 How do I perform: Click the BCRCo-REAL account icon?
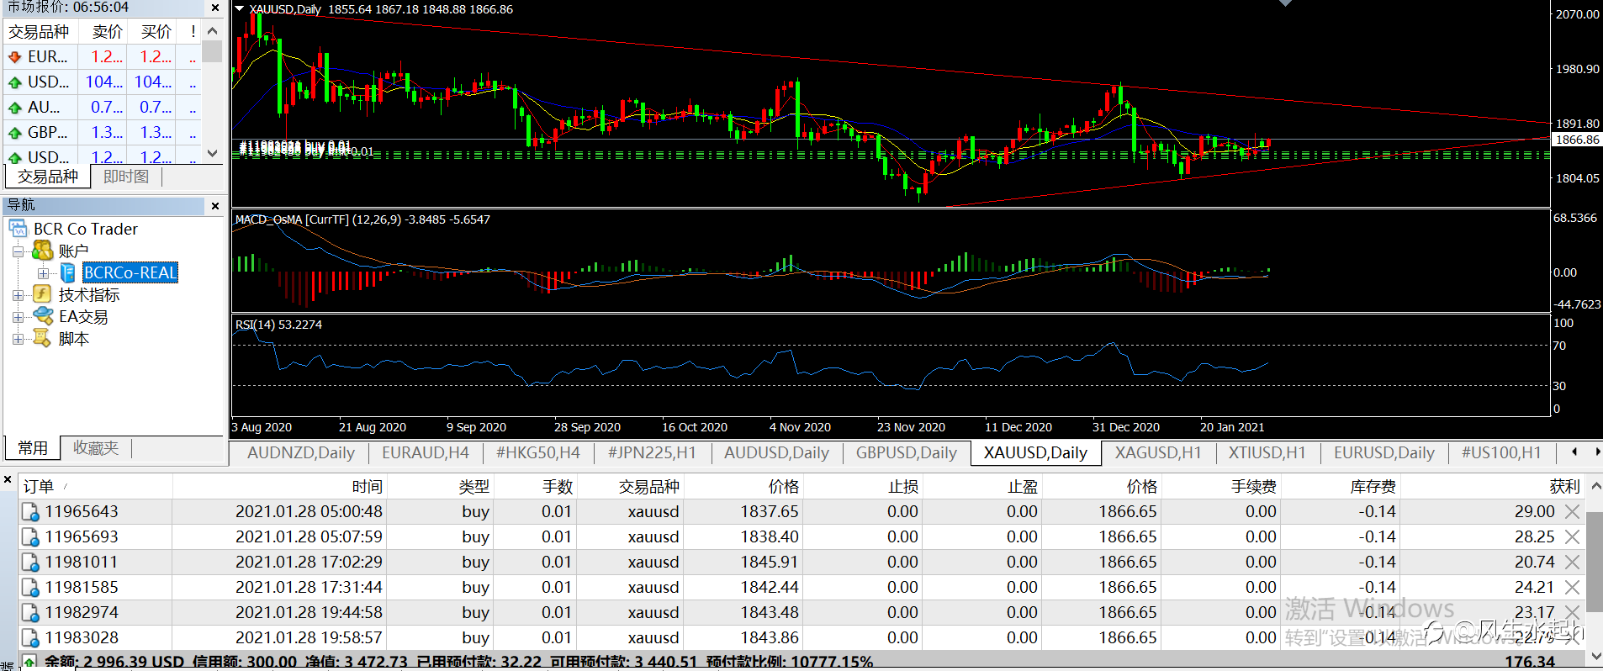[x=68, y=272]
